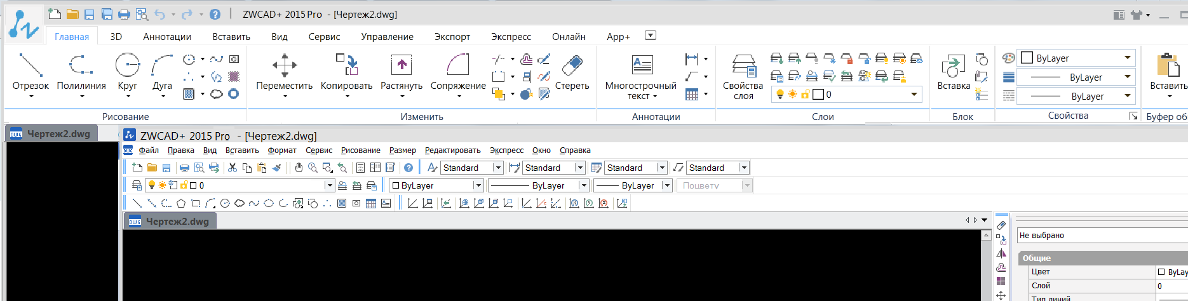
Task: Open ribbon lineweight ByLayer dropdown in middle row
Action: click(x=1128, y=77)
